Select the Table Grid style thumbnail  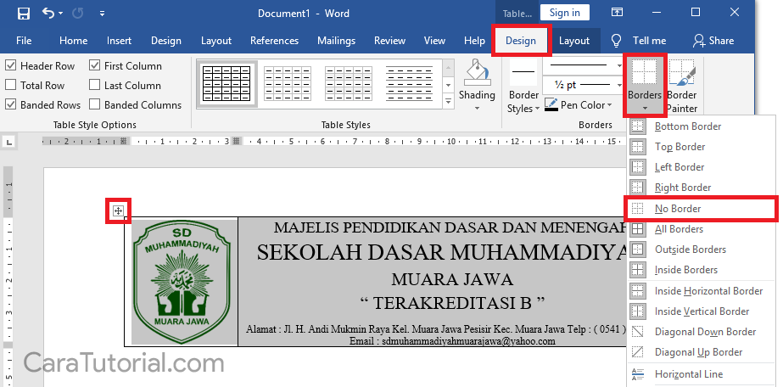coord(227,83)
